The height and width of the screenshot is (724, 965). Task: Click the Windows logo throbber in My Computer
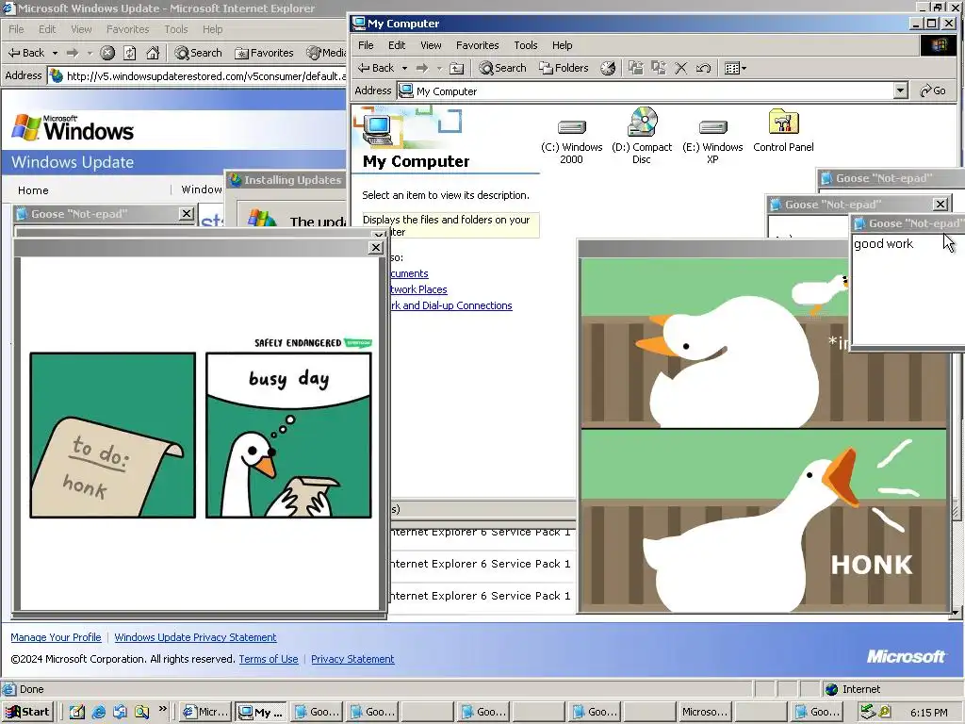939,45
